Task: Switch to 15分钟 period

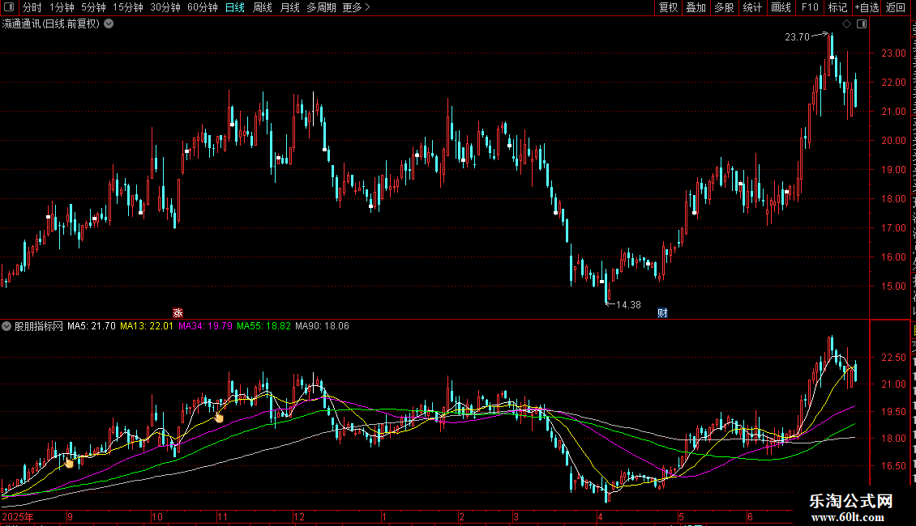Action: pos(128,7)
